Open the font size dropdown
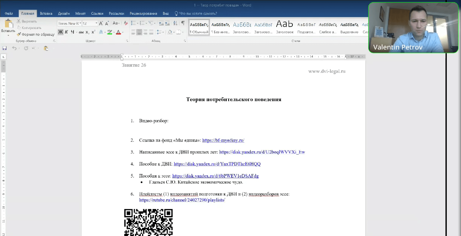 (96, 23)
